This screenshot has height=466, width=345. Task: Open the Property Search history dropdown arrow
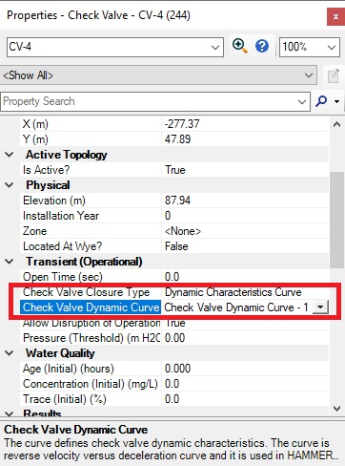coord(302,102)
